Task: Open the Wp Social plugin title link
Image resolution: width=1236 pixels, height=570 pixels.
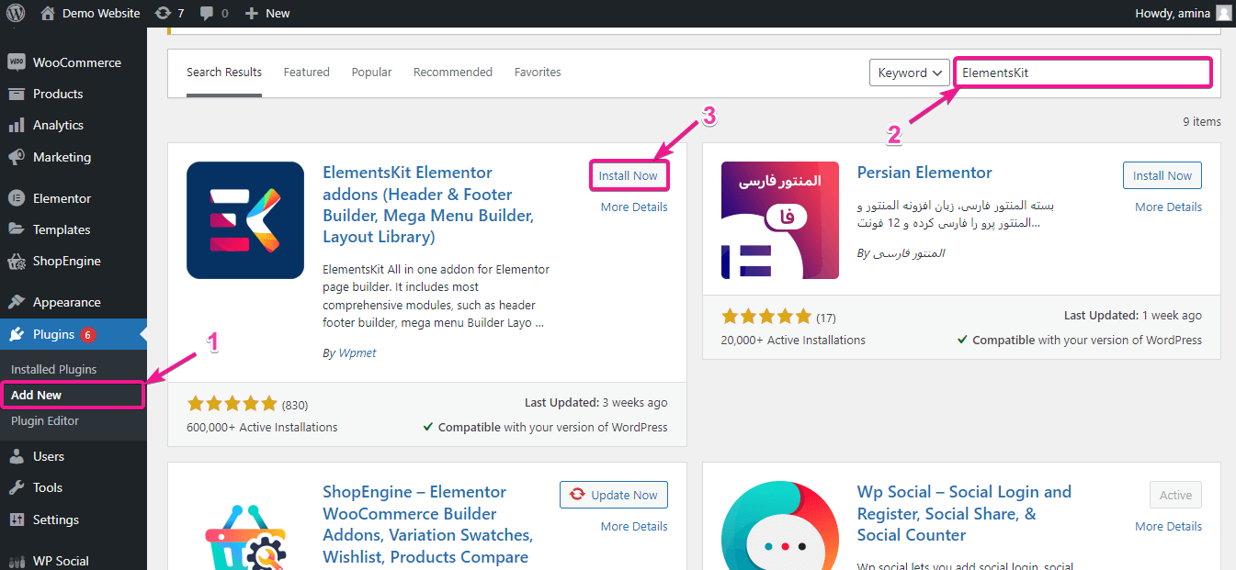Action: (964, 513)
